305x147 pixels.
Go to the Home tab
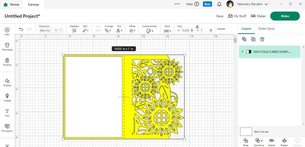click(11, 4)
